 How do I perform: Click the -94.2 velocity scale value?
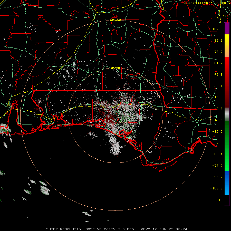[x=217, y=177]
